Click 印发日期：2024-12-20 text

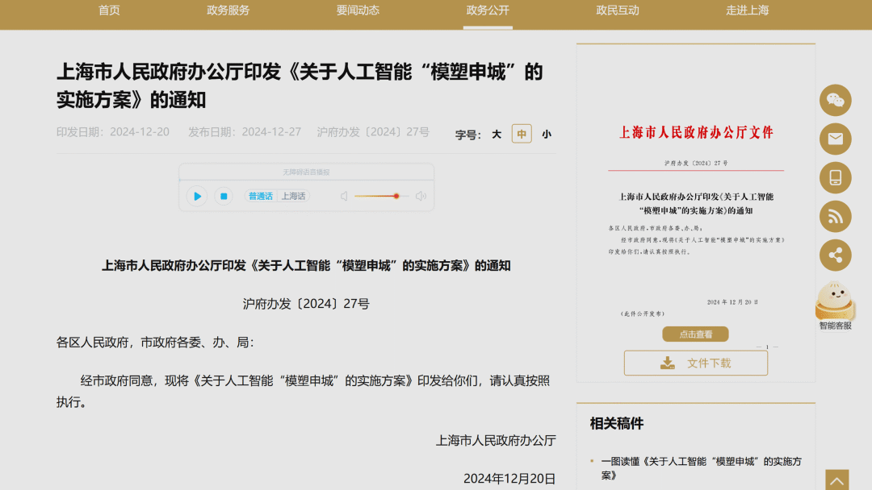[x=113, y=132]
